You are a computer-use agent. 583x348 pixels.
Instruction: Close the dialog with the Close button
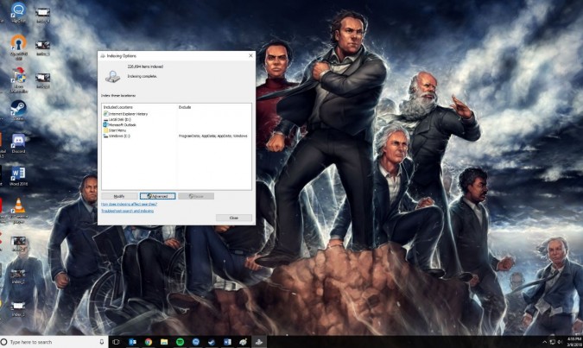tap(233, 218)
